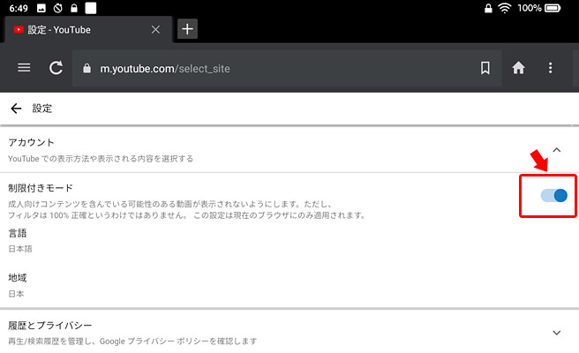
Task: Open the 言語 setting
Action: click(x=289, y=241)
